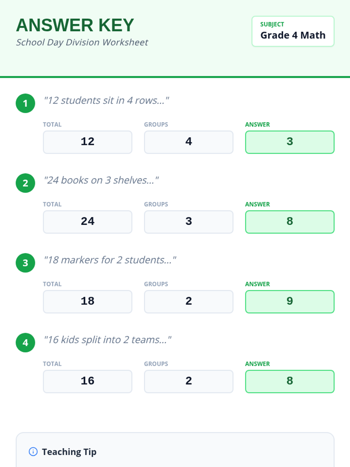Click the green number 4 badge
350x467 pixels.
tap(25, 342)
